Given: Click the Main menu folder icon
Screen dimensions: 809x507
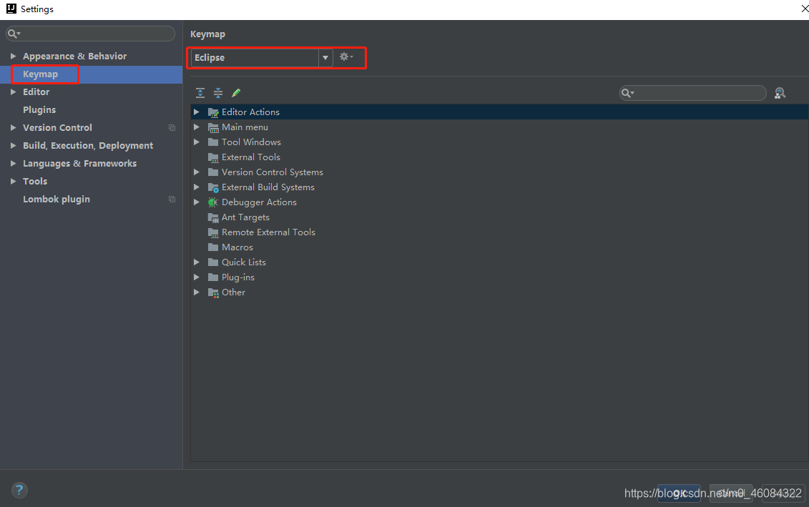Looking at the screenshot, I should pos(213,127).
